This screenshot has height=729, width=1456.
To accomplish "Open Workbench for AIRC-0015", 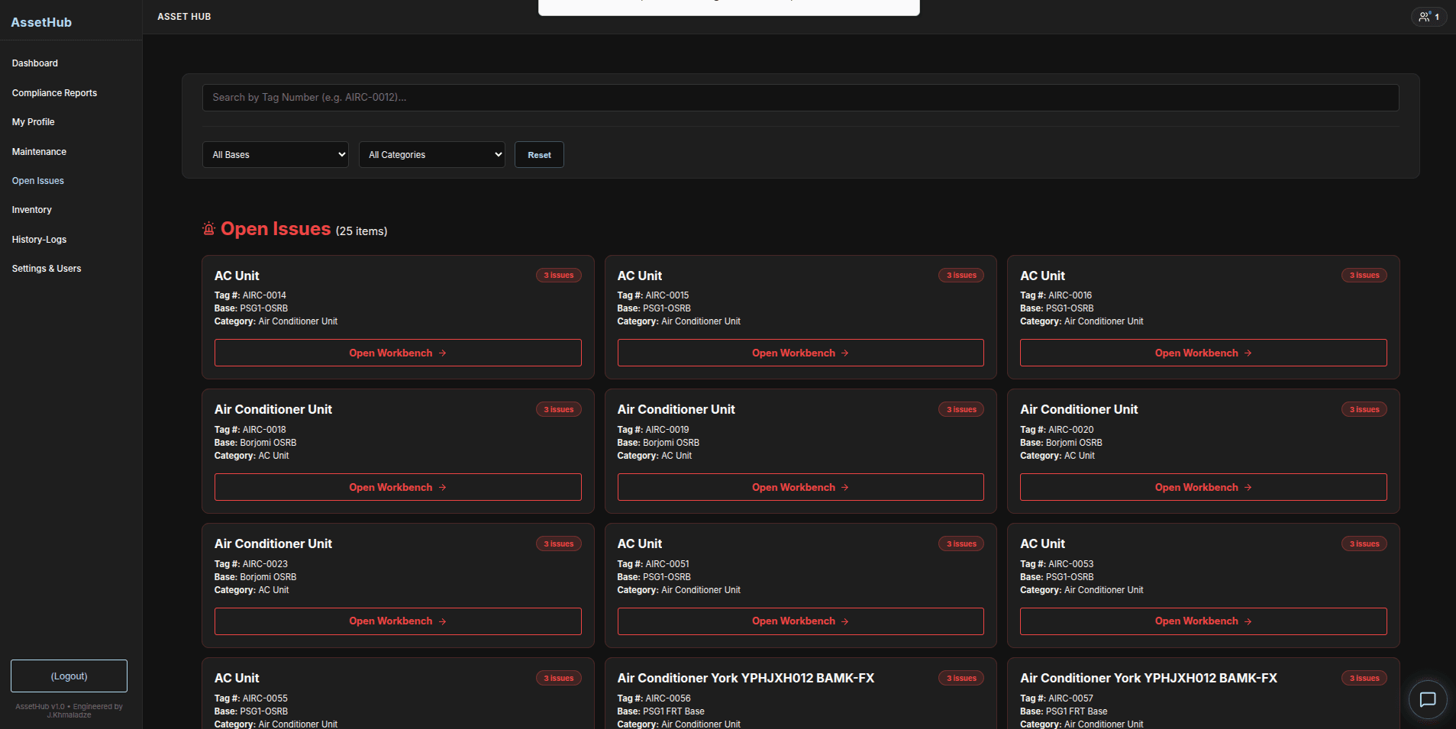I will pyautogui.click(x=800, y=353).
